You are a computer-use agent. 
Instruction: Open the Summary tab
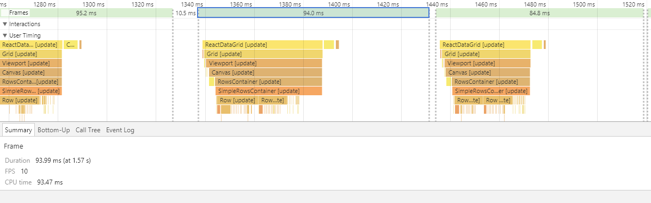point(19,130)
